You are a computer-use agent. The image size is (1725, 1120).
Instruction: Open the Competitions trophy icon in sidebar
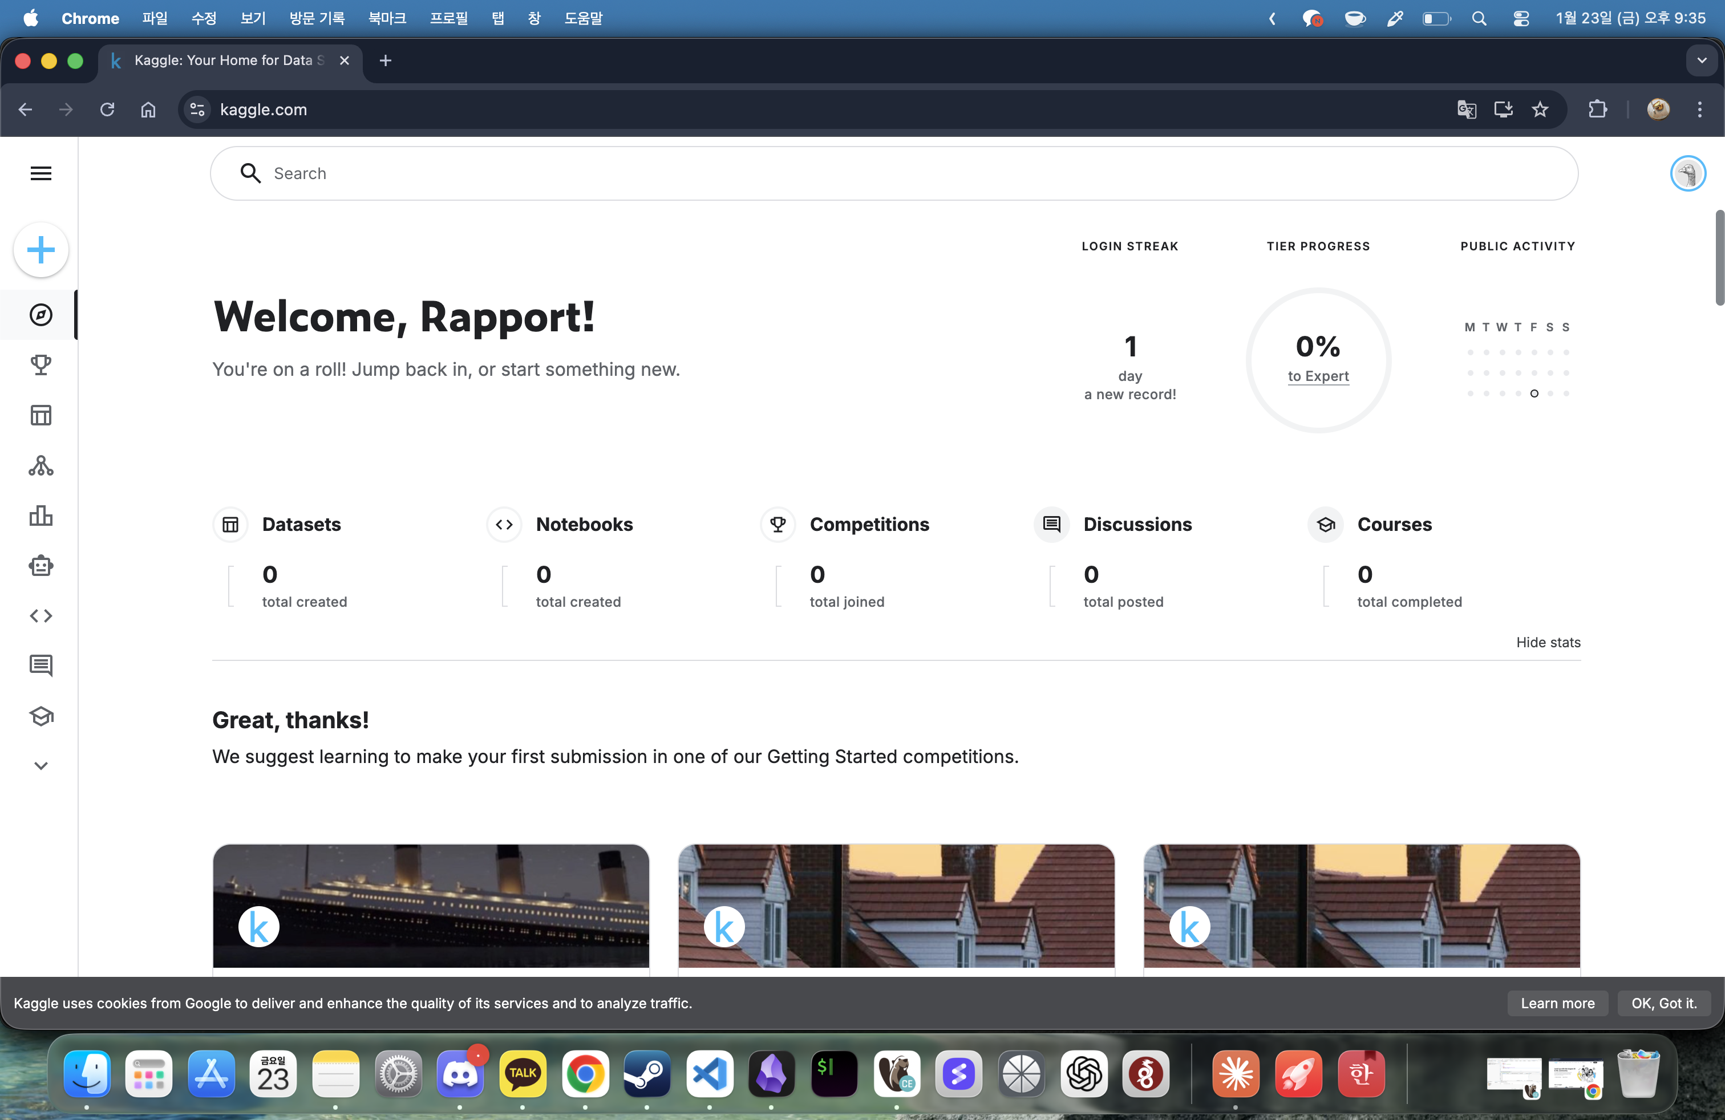[41, 364]
